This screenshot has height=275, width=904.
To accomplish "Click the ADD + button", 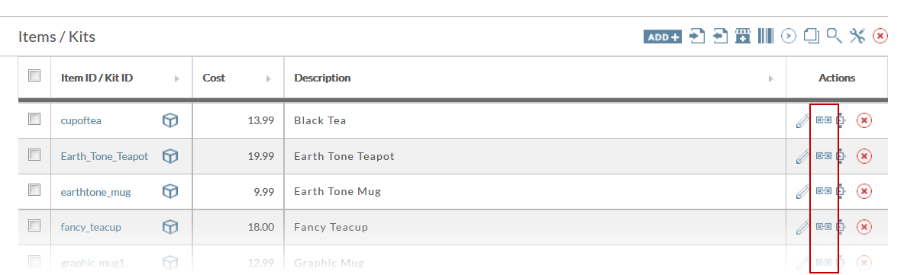I will (x=663, y=37).
